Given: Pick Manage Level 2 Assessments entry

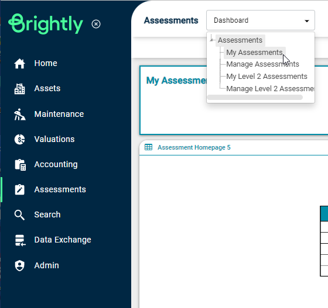Looking at the screenshot, I should point(270,89).
